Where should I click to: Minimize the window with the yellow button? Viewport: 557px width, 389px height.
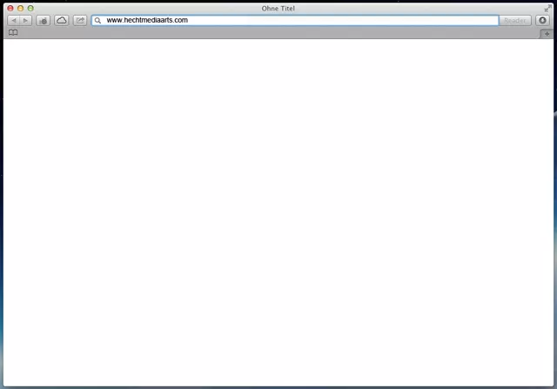point(20,8)
